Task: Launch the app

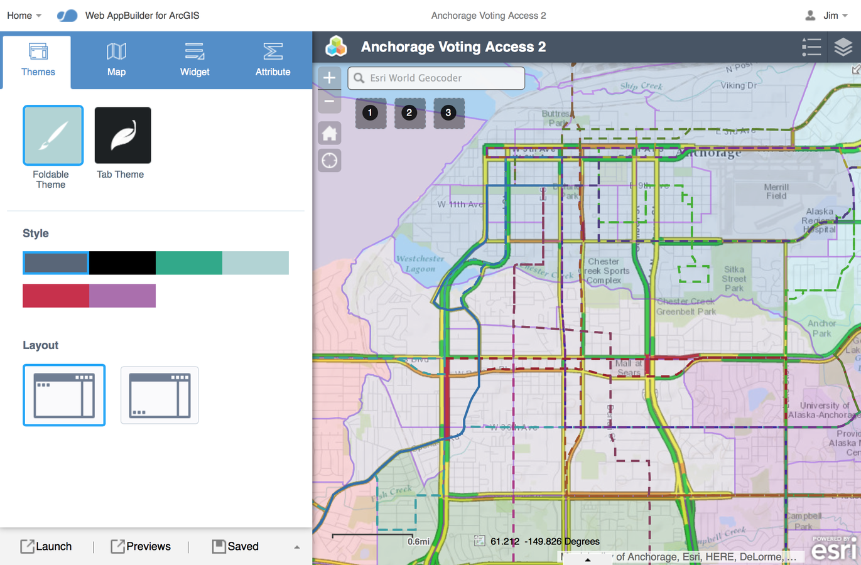Action: [x=46, y=546]
